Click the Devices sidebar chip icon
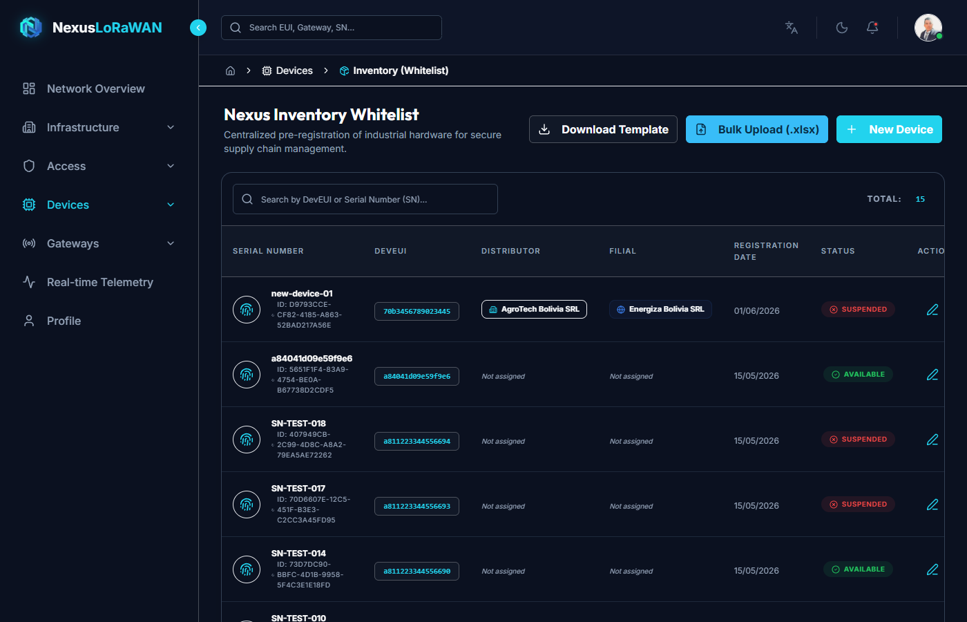Screen dimensions: 967x622 (x=29, y=205)
